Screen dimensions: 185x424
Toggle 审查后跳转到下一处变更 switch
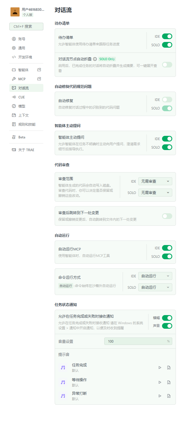coord(167,216)
